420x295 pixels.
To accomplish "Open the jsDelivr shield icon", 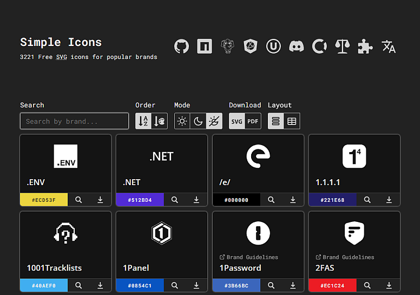I will coord(251,47).
